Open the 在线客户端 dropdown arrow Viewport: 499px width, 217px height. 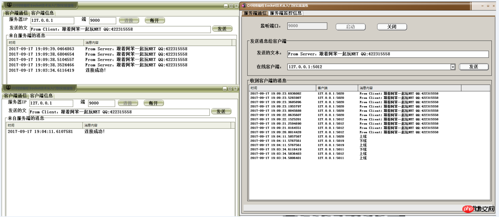[x=453, y=67]
